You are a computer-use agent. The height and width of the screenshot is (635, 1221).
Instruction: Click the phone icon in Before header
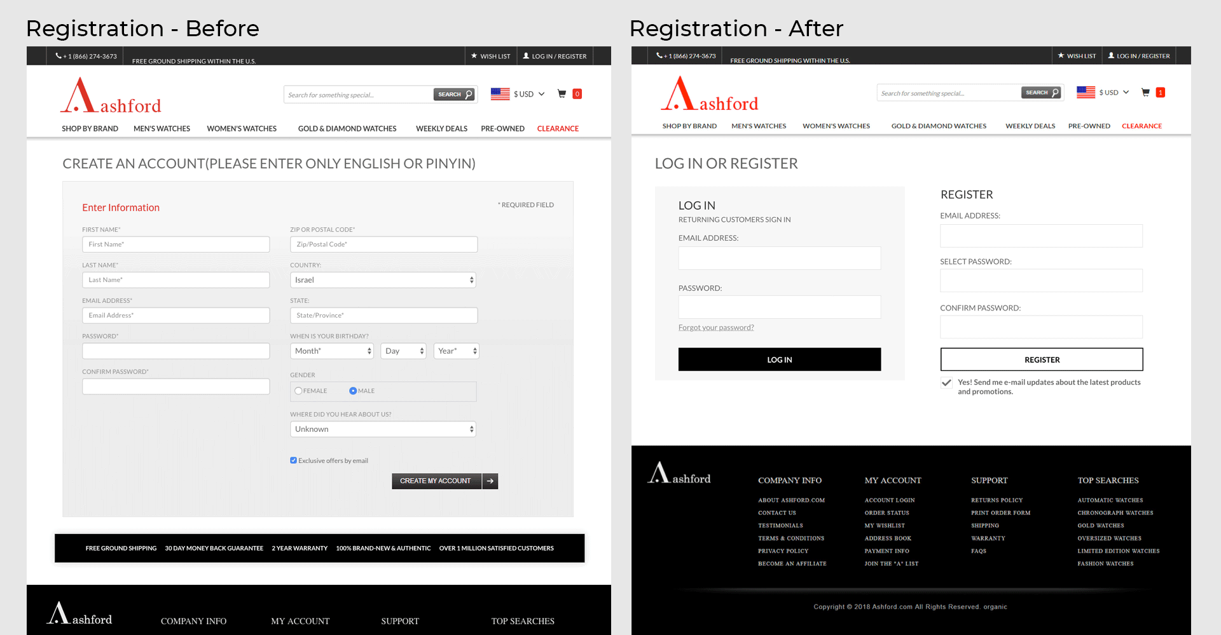click(x=59, y=56)
